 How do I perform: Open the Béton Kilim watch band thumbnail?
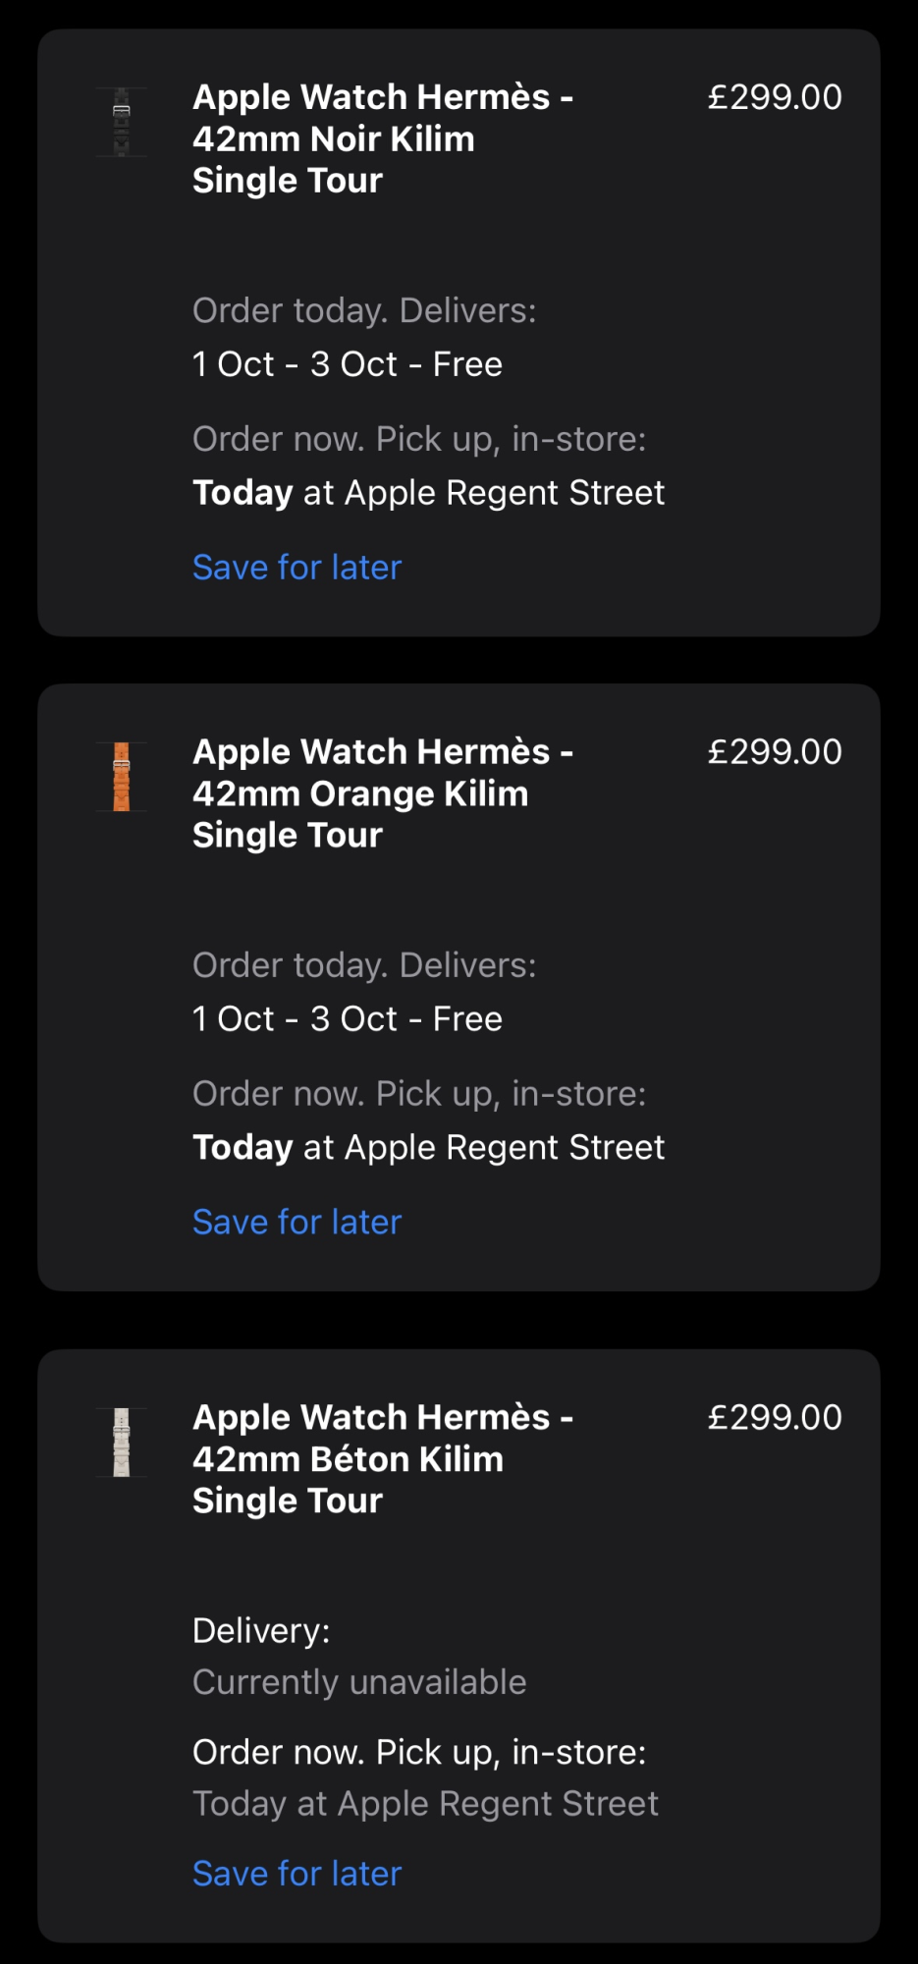point(122,1443)
